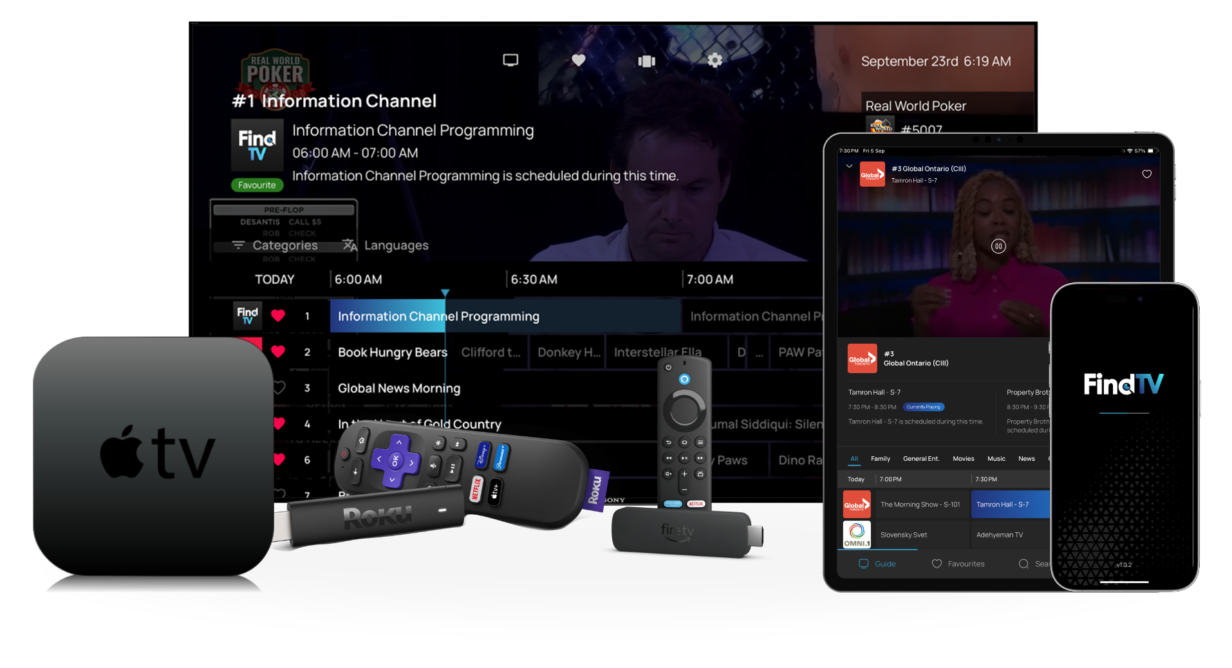The width and height of the screenshot is (1232, 668).
Task: Switch to Favourites tab on tablet
Action: (x=958, y=564)
